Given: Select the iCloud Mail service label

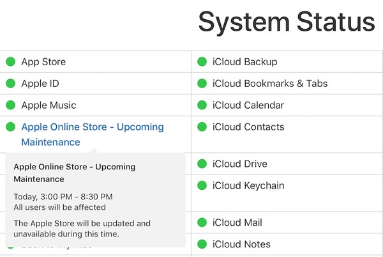Looking at the screenshot, I should 237,222.
